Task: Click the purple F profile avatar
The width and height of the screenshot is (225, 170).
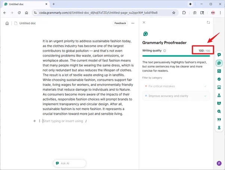Action: click(x=219, y=163)
